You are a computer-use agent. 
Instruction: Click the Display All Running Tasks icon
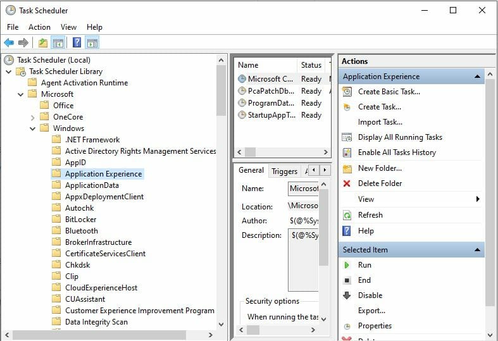347,137
